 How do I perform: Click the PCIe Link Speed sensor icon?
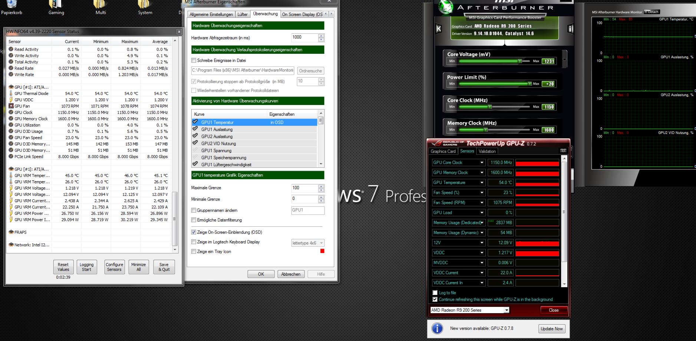point(11,157)
